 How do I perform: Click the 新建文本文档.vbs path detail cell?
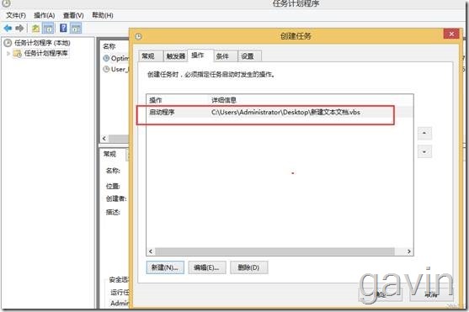pos(285,113)
